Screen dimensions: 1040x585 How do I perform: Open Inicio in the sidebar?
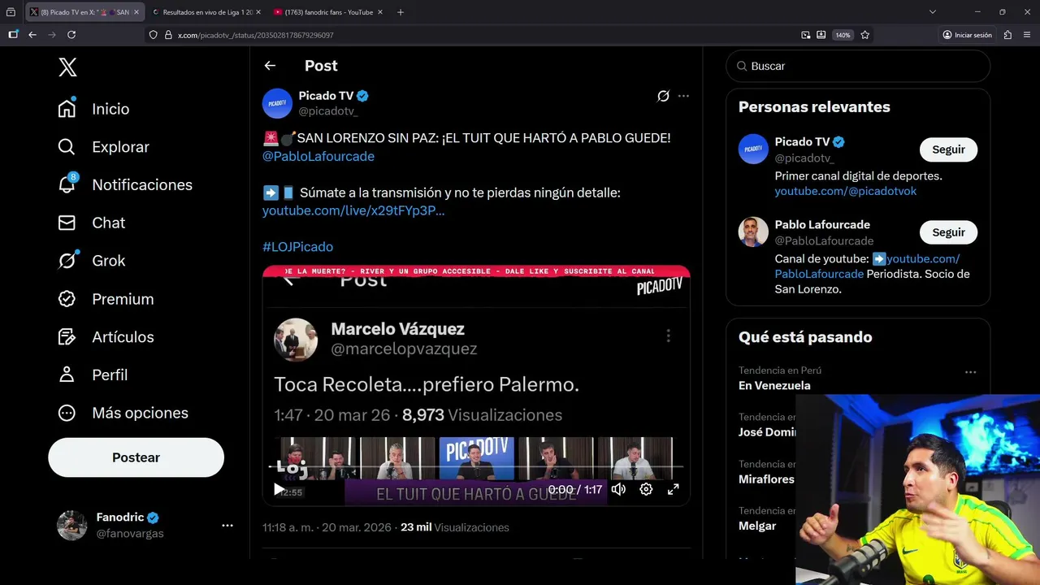point(93,109)
